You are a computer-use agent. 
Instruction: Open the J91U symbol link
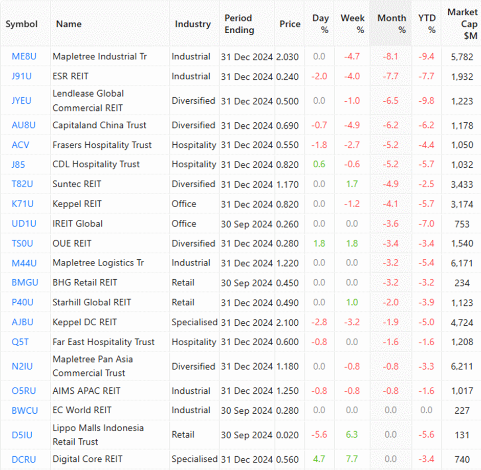click(x=21, y=76)
